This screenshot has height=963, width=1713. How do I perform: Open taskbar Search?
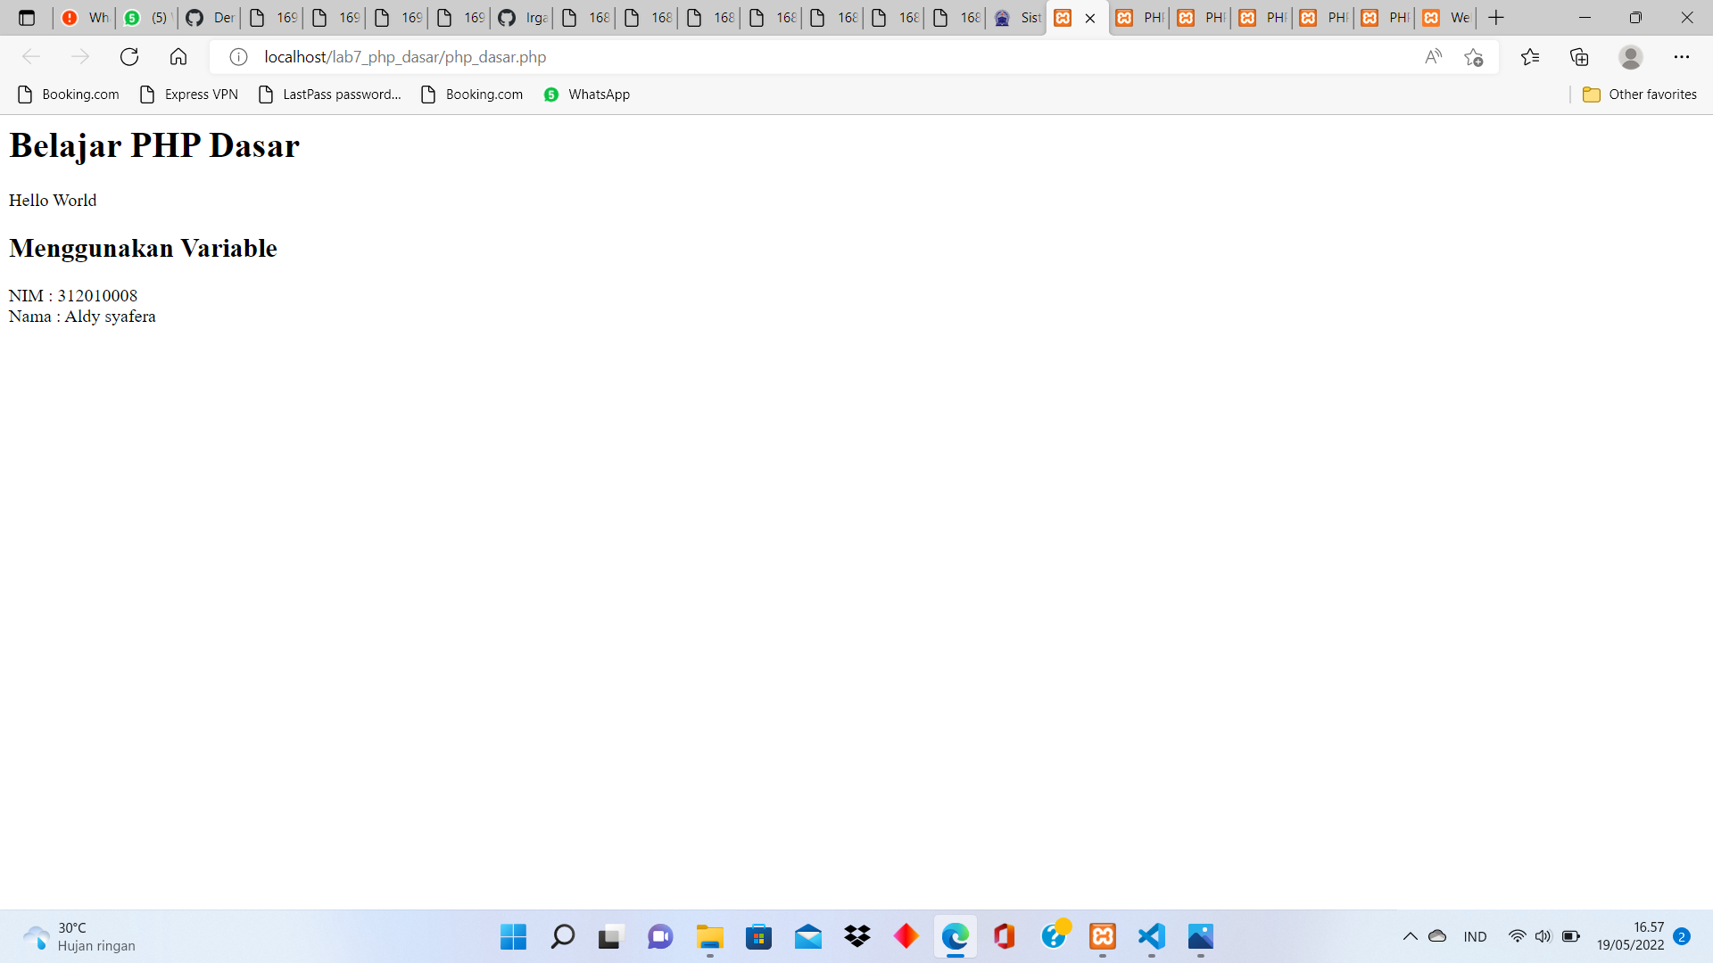click(x=562, y=936)
